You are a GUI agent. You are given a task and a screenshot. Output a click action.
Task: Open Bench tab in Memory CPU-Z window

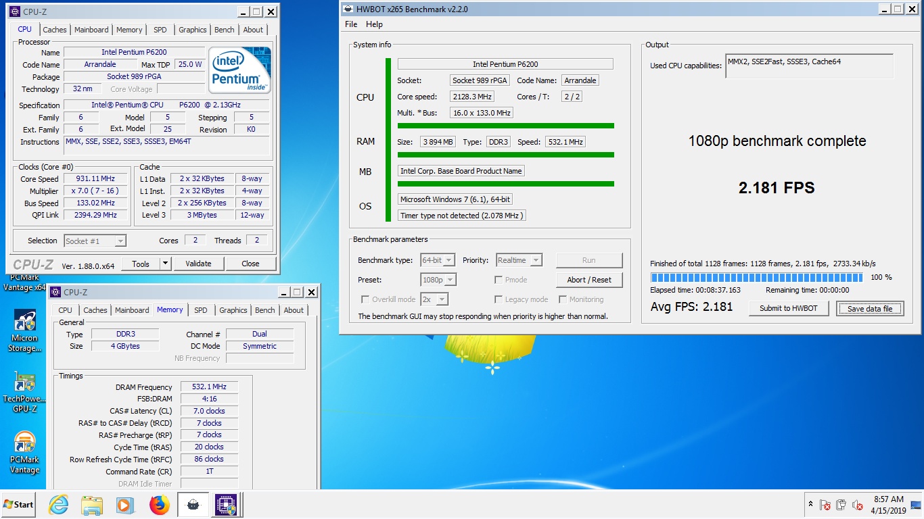click(265, 310)
